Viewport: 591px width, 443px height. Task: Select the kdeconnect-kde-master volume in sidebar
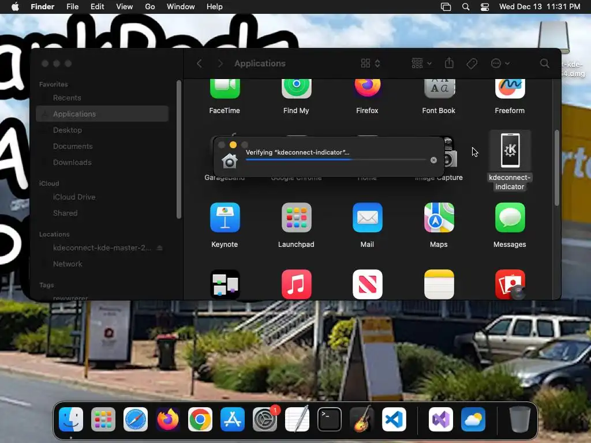coord(102,248)
